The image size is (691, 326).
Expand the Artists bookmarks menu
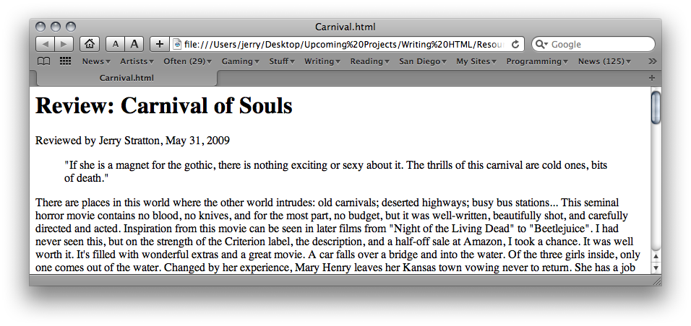[136, 61]
